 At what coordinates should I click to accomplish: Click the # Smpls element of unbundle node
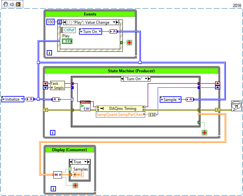[x=57, y=88]
